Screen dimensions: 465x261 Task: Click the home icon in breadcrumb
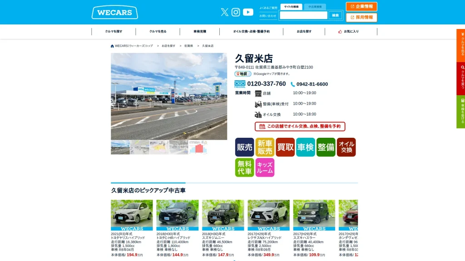[112, 46]
